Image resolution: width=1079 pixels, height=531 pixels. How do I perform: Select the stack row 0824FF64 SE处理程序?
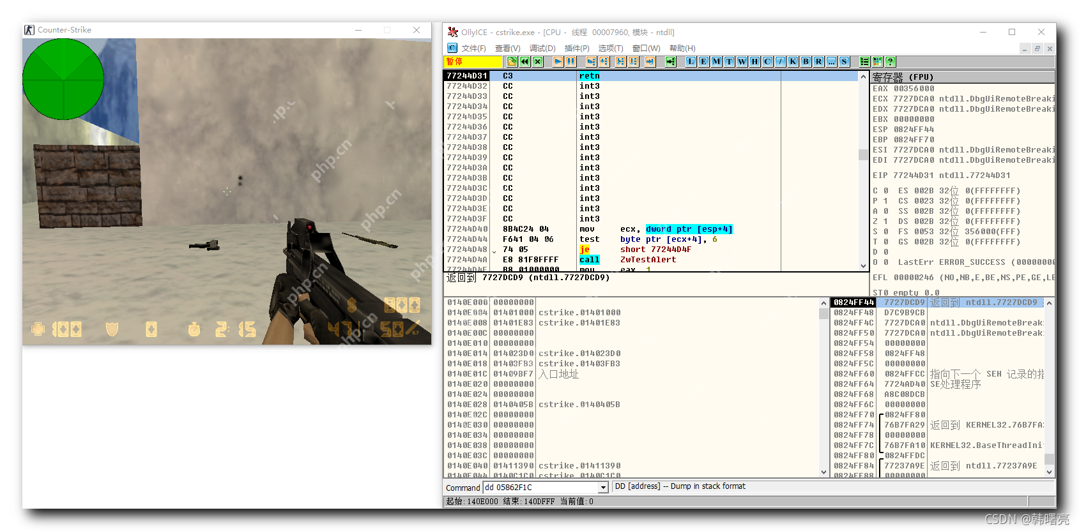[x=937, y=384]
